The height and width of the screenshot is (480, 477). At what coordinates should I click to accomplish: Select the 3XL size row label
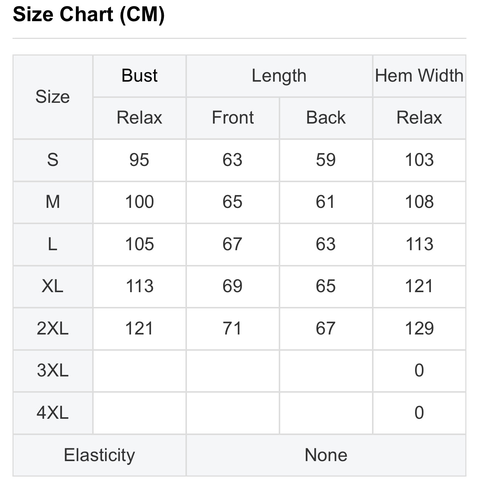(53, 371)
